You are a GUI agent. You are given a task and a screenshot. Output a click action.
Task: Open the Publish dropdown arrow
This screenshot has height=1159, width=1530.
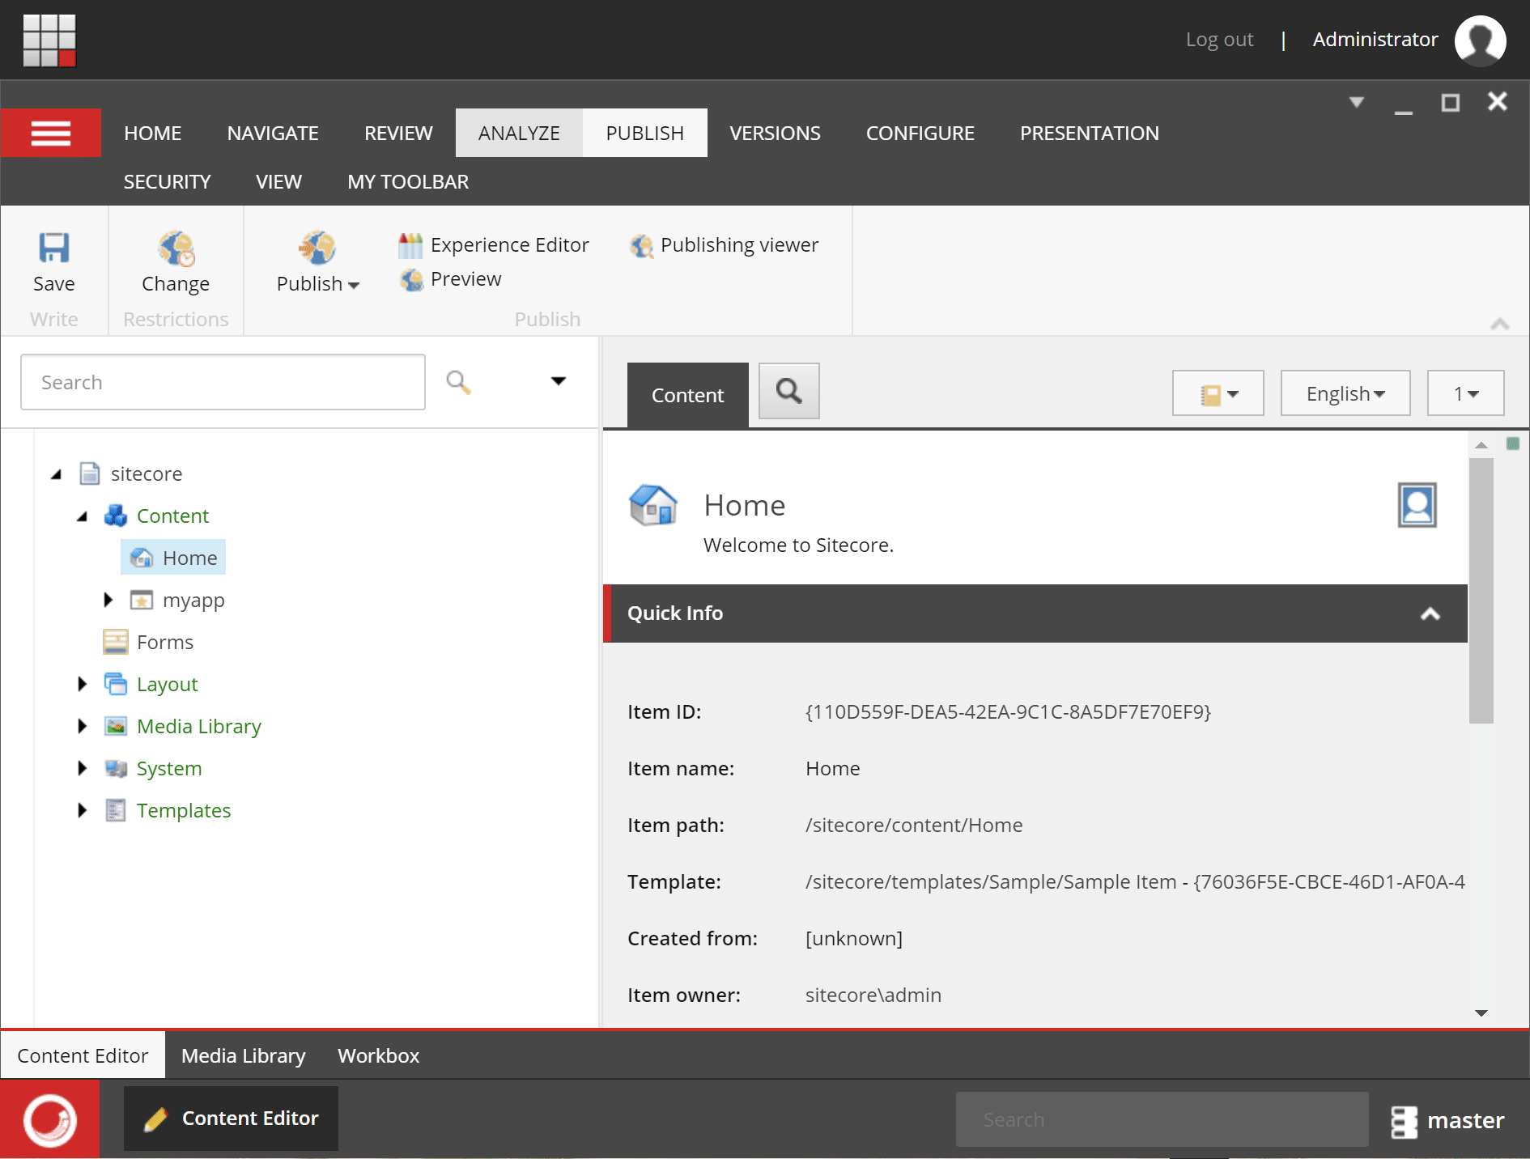point(354,285)
